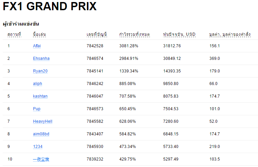Image resolution: width=258 pixels, height=167 pixels.
Task: Click the 1234 nickname link
Action: [x=38, y=147]
